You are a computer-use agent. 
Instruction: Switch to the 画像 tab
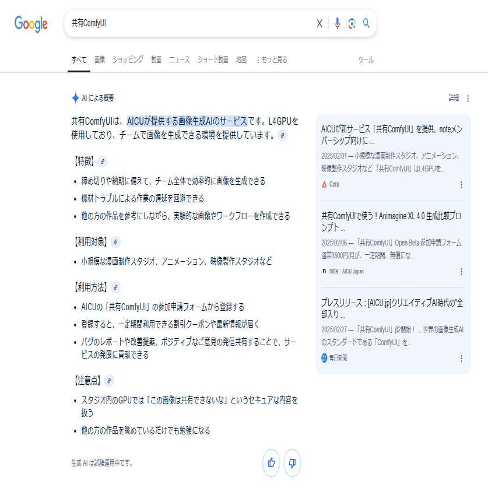100,59
